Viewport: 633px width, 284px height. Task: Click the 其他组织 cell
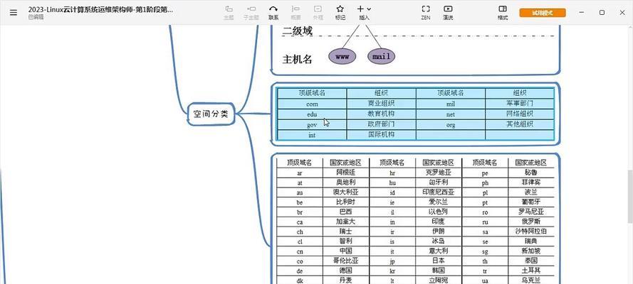click(520, 124)
